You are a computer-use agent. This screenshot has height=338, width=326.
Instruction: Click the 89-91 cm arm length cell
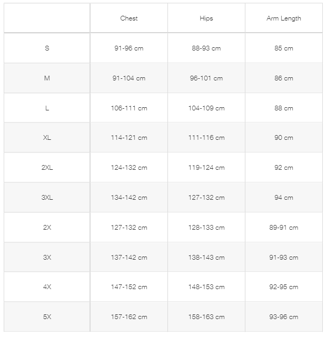tap(283, 228)
